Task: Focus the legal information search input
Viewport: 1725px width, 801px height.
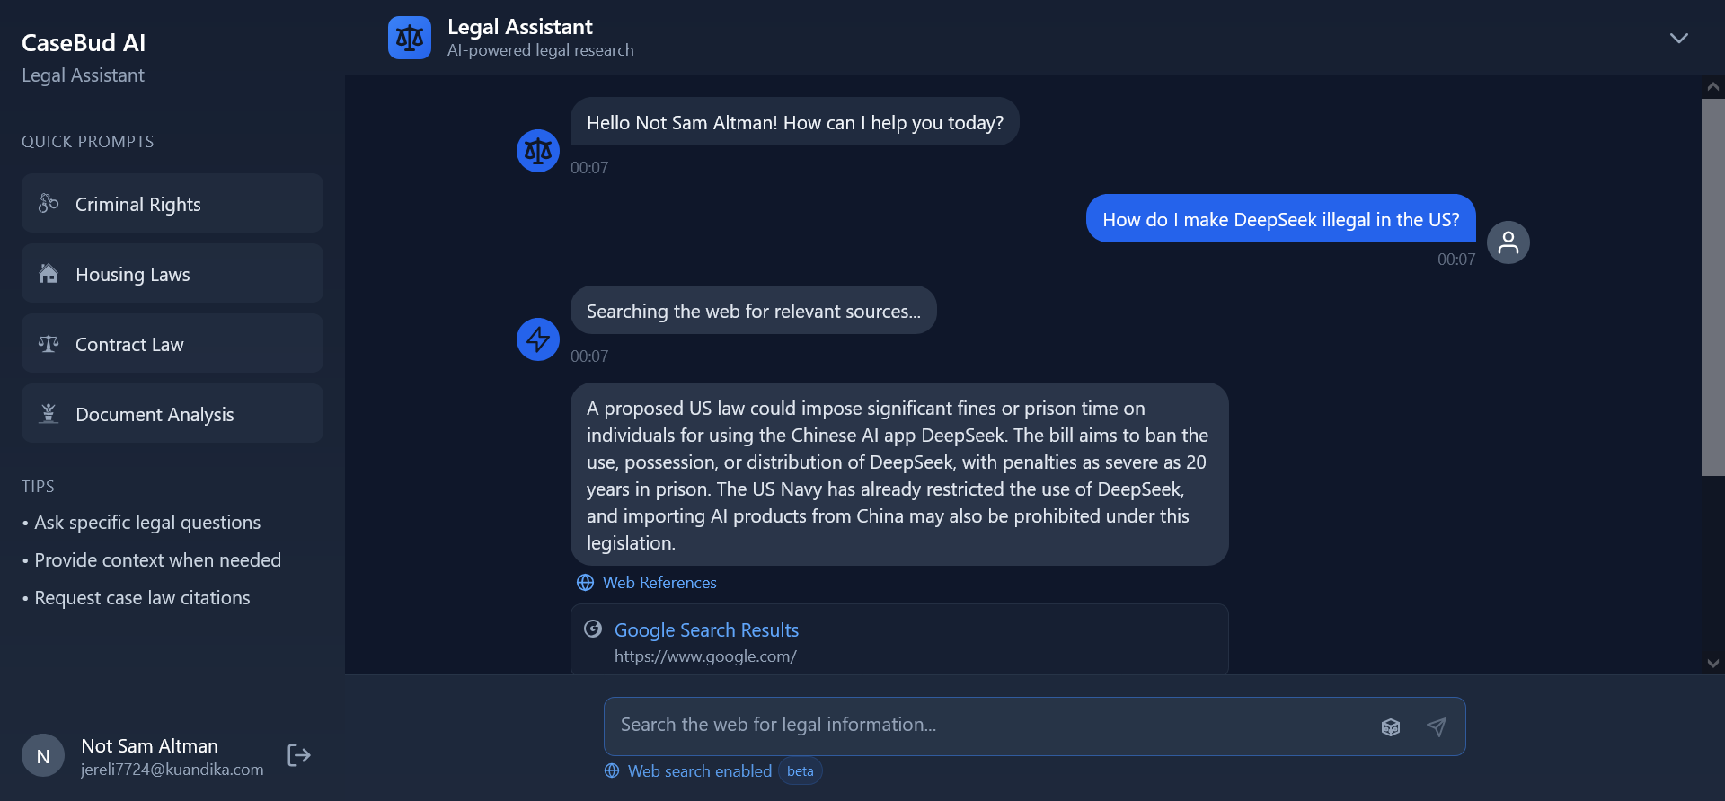Action: click(x=988, y=726)
